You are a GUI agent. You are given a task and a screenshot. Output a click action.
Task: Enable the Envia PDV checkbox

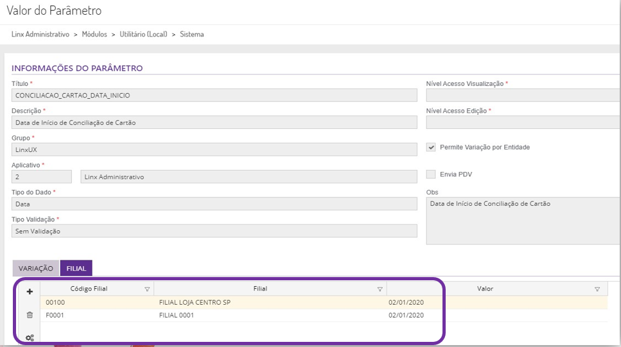(x=431, y=174)
